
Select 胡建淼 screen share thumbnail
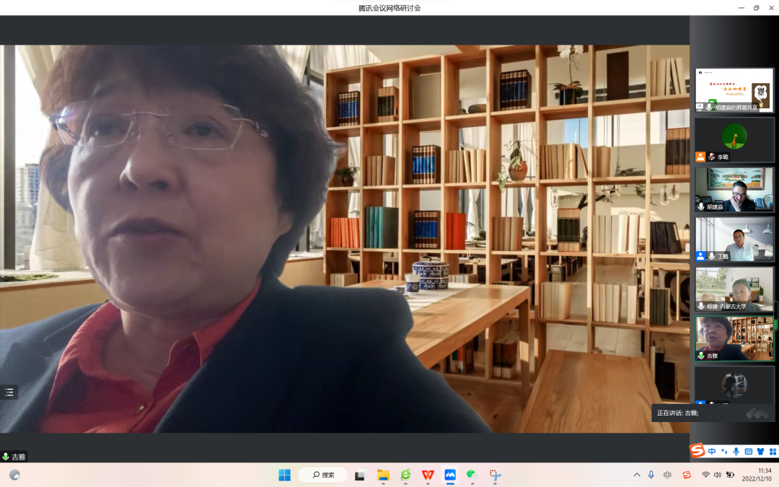(734, 89)
